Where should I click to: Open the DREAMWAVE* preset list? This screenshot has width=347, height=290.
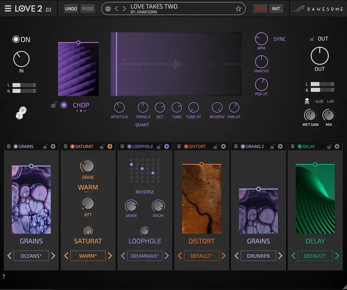pos(145,256)
